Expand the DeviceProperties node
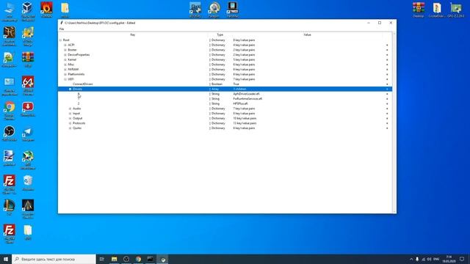Viewport: 470px width, 264px height. tap(65, 55)
